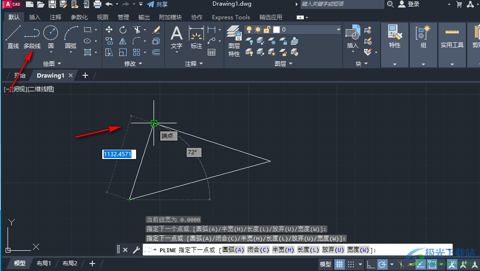Toggle snap mode dots in status bar
Screen dimensions: 480x271
point(351,264)
